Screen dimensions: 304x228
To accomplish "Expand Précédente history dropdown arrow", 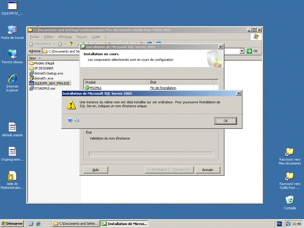I will coord(55,44).
